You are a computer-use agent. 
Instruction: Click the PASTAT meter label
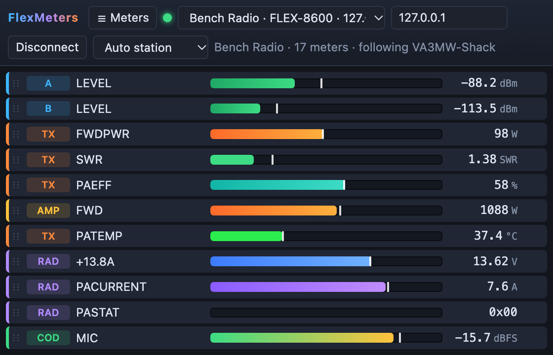pos(98,313)
